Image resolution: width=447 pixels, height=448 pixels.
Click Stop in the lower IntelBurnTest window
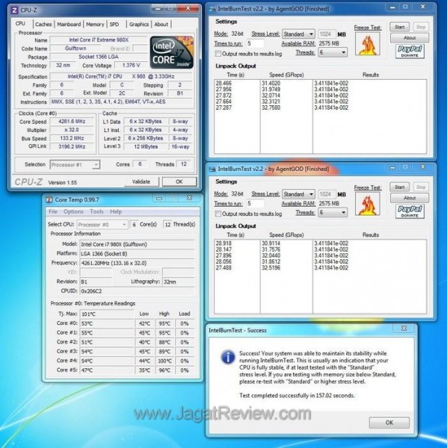421,187
